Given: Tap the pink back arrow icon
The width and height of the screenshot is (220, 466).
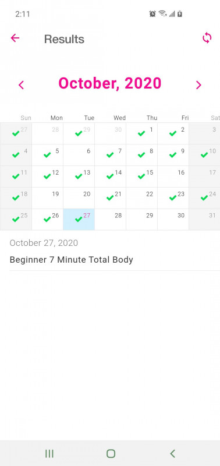Looking at the screenshot, I should click(x=15, y=38).
